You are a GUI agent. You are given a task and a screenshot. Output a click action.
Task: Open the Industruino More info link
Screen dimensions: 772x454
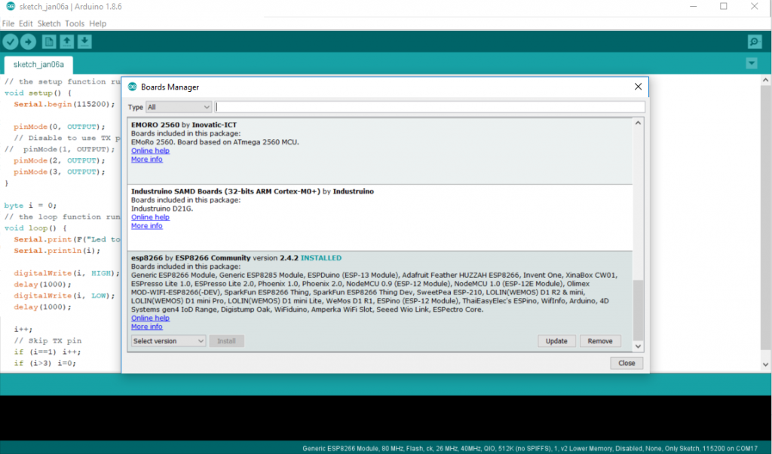tap(147, 226)
